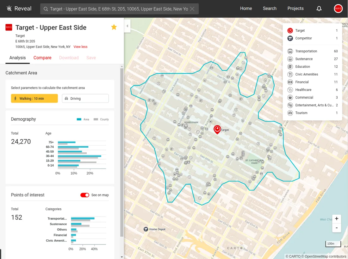Click the Transportation icon in legend

(290, 51)
